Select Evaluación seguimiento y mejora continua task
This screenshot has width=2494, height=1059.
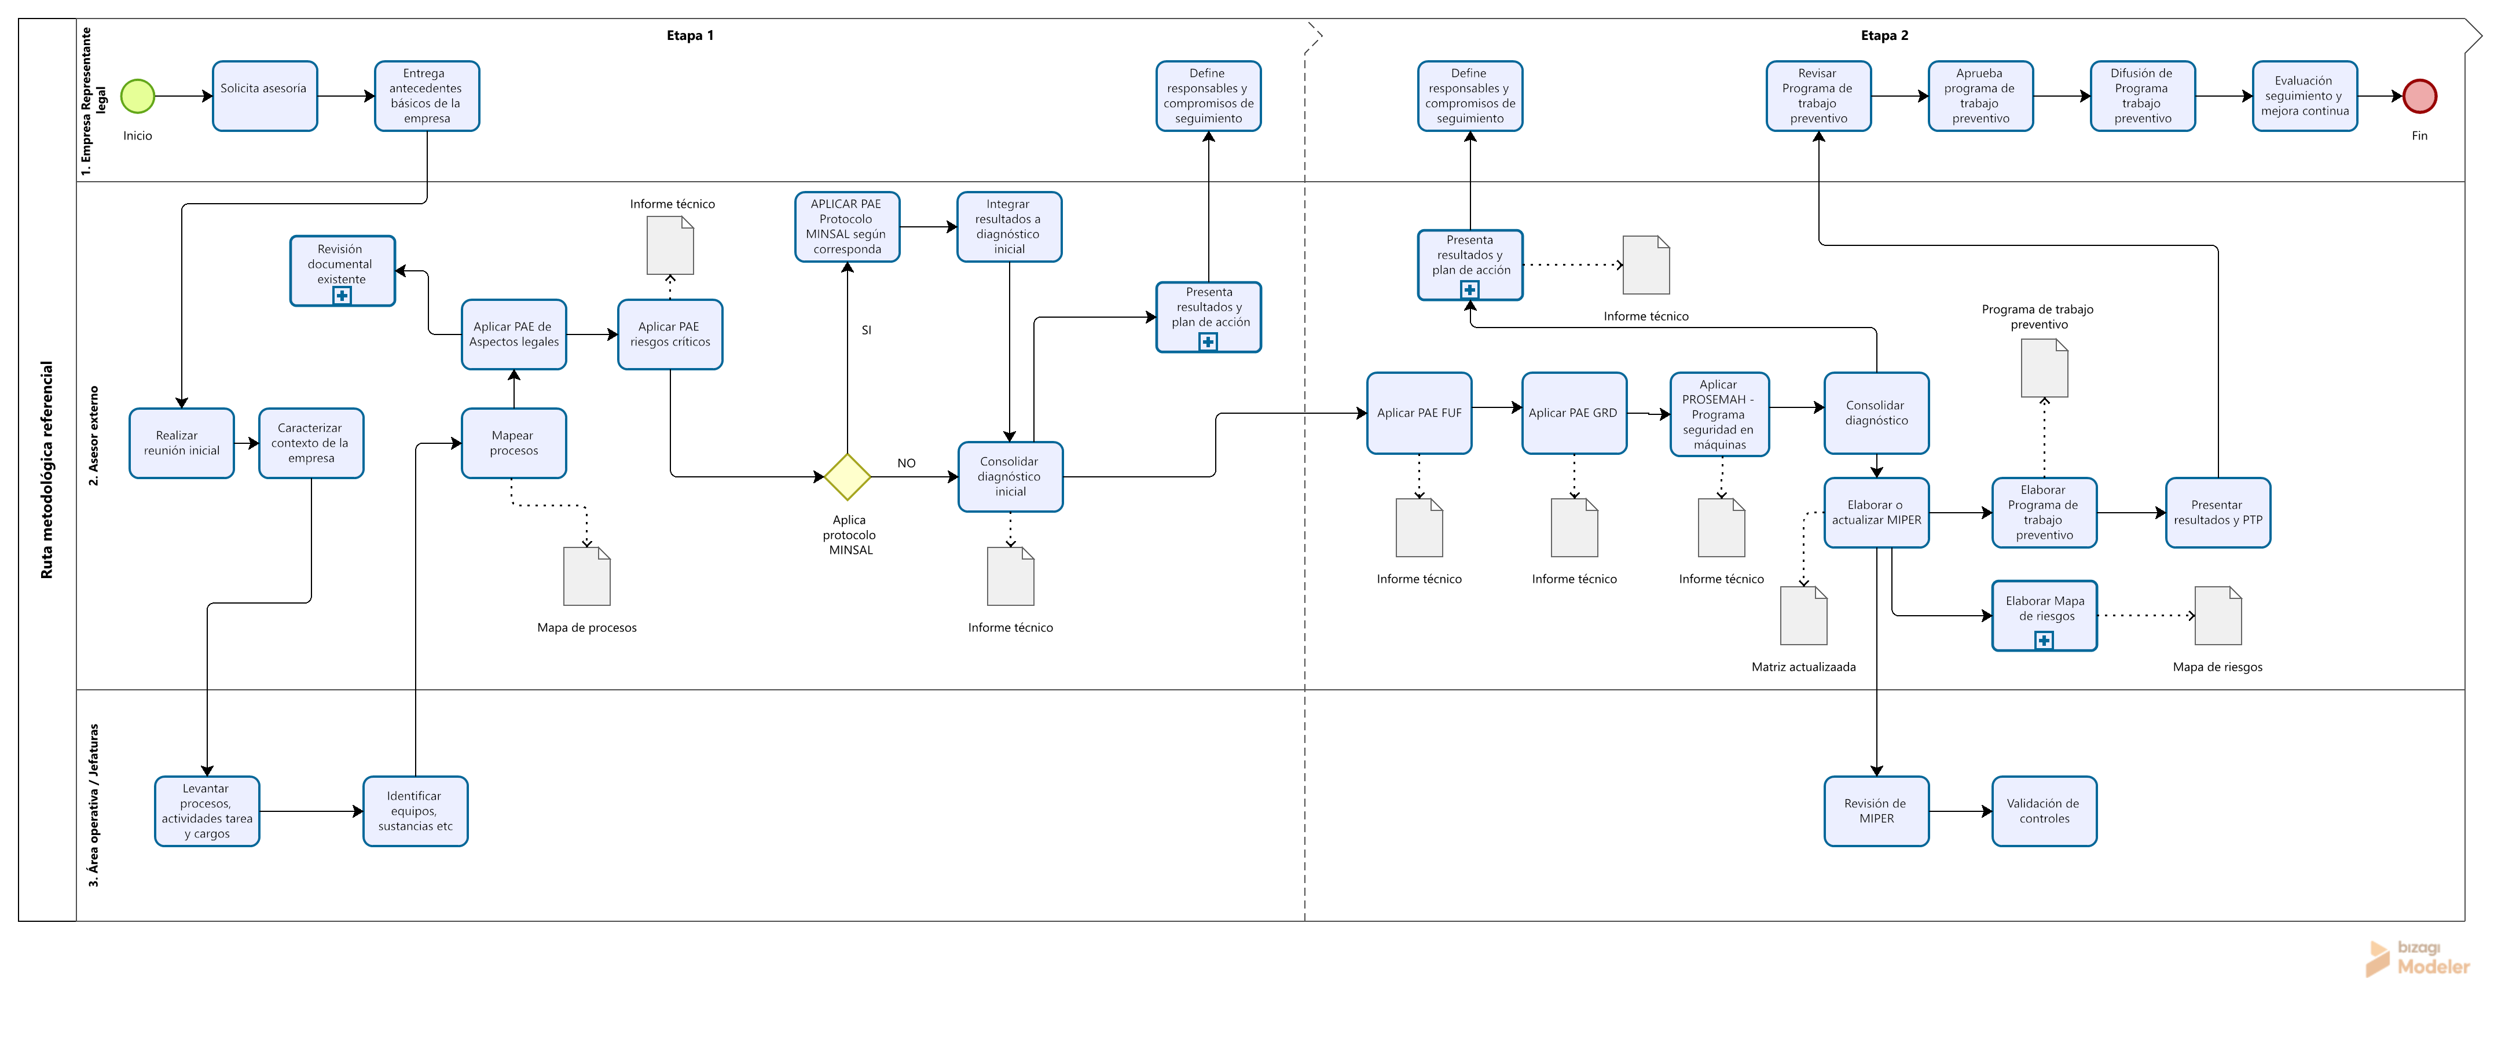pos(2305,96)
